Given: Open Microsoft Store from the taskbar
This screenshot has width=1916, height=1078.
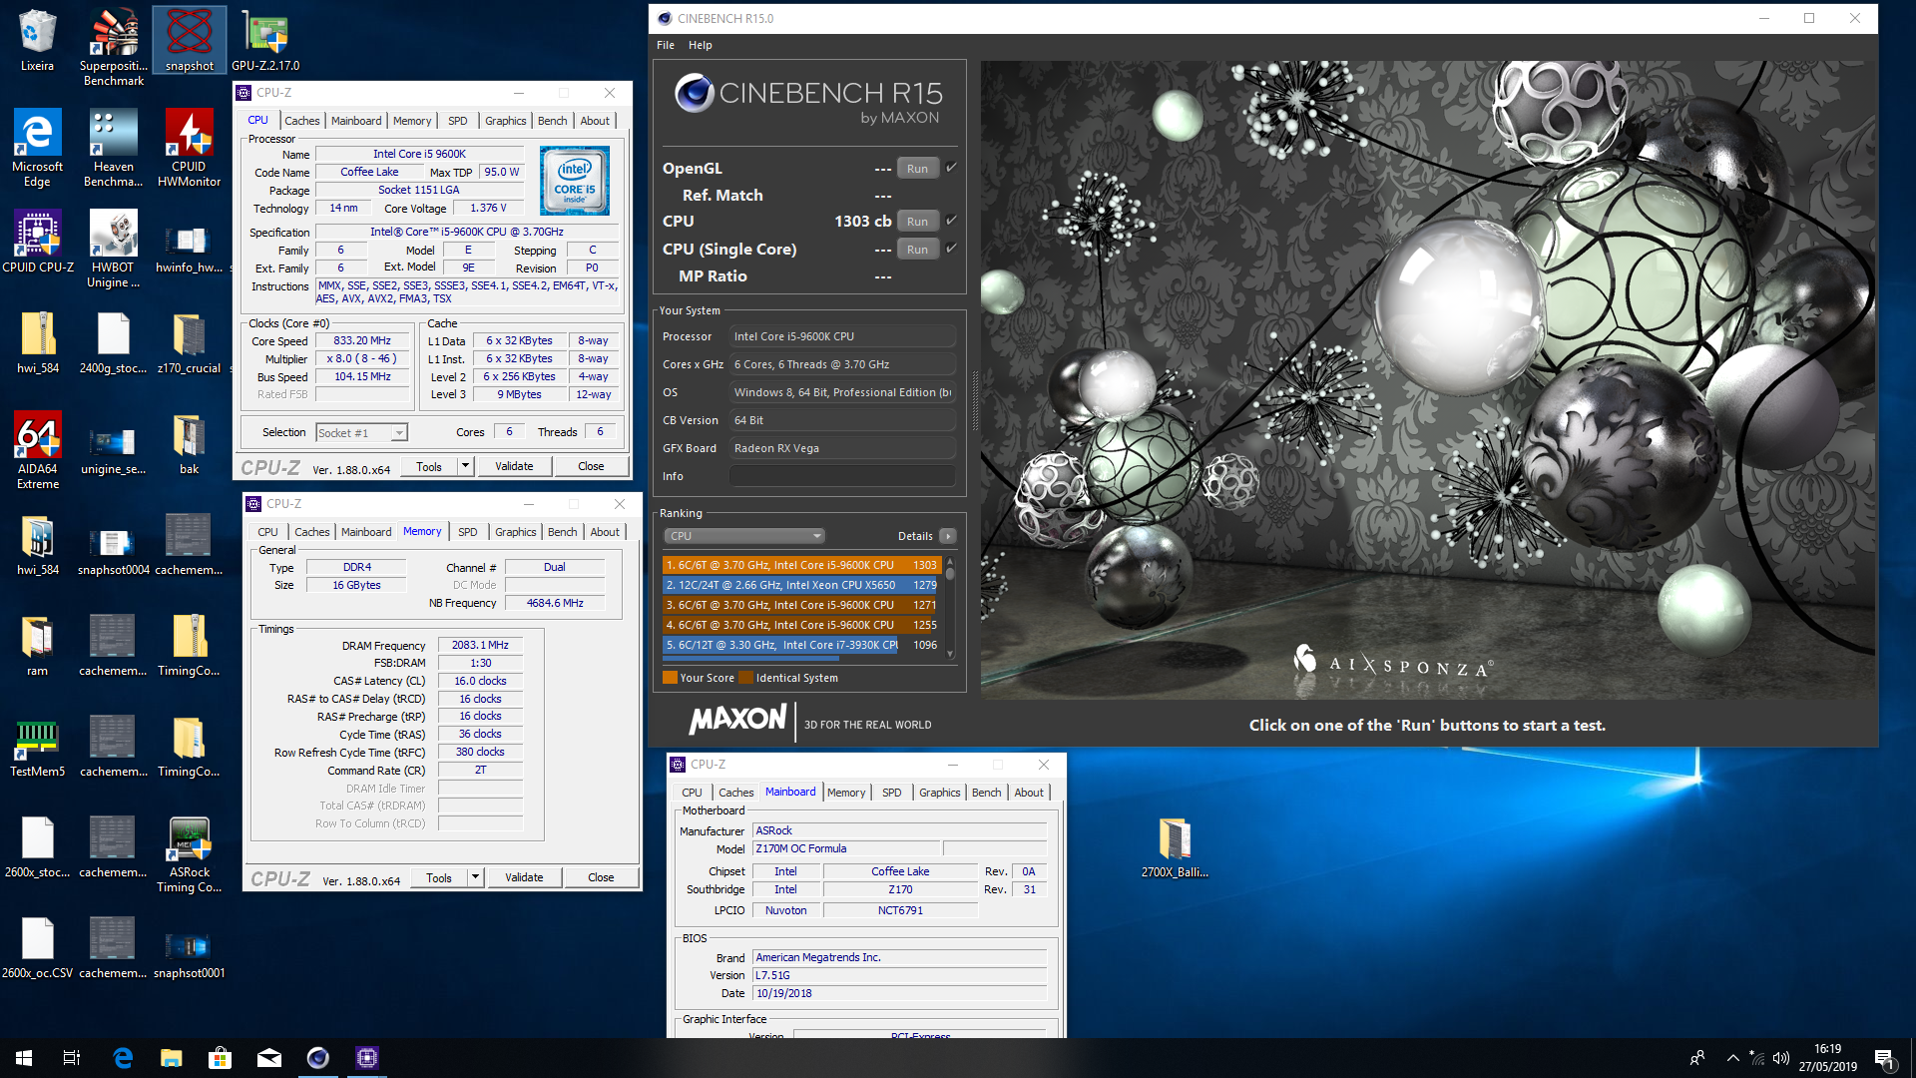Looking at the screenshot, I should [x=220, y=1058].
